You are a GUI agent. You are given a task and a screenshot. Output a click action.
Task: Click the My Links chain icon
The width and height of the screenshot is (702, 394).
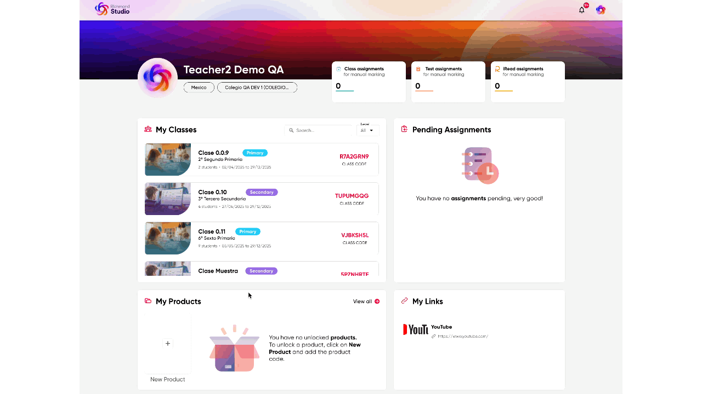coord(405,301)
